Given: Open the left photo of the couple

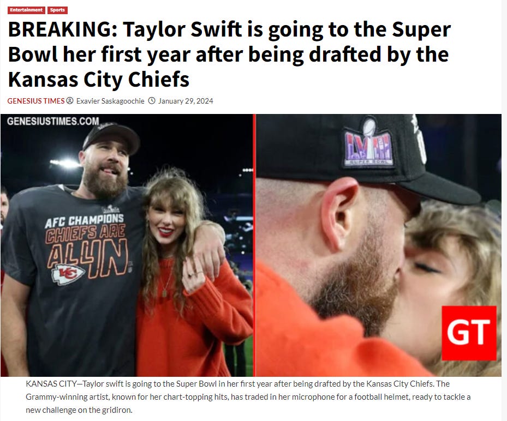Looking at the screenshot, I should pos(127,245).
